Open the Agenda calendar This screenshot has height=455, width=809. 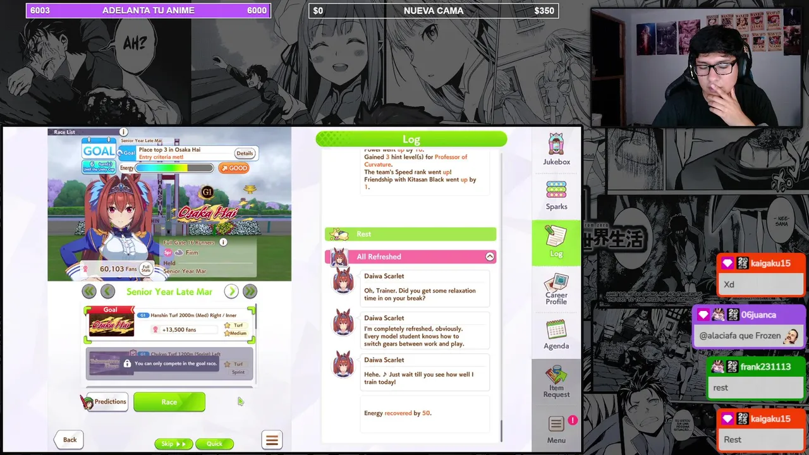click(x=556, y=335)
